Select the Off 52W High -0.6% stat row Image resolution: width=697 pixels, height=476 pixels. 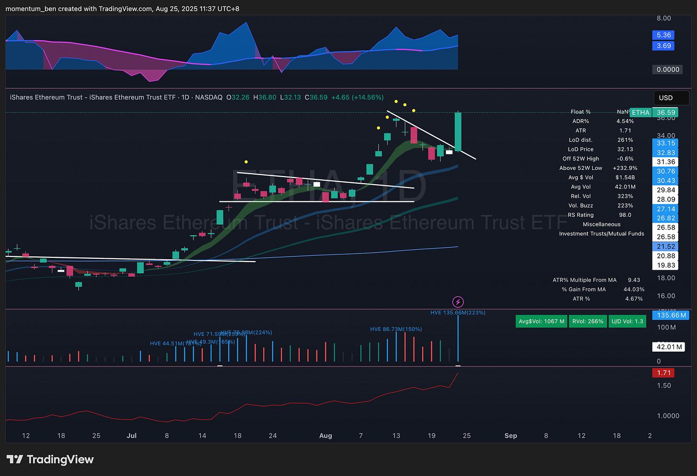pyautogui.click(x=598, y=159)
